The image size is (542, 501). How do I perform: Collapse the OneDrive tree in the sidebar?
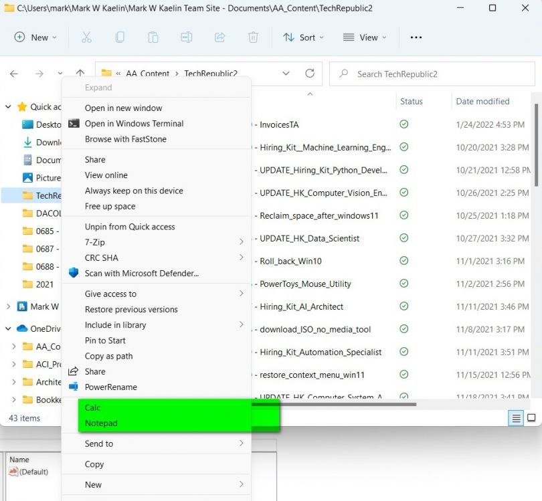[7, 328]
